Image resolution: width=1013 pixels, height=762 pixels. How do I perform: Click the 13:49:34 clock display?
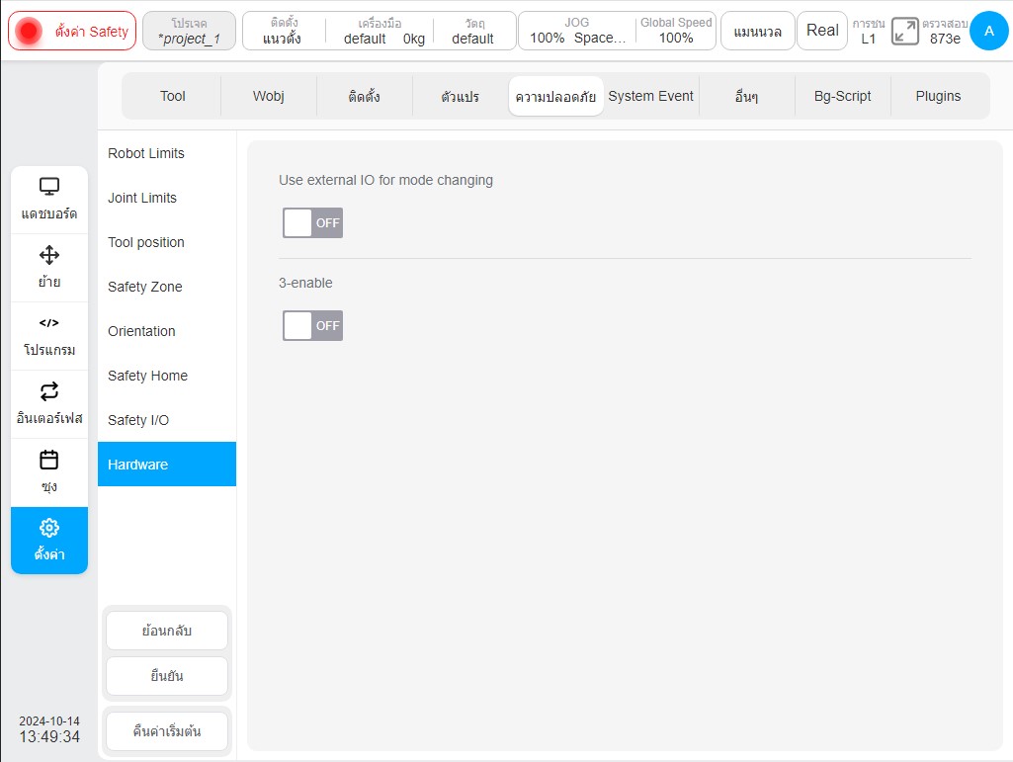pyautogui.click(x=49, y=736)
